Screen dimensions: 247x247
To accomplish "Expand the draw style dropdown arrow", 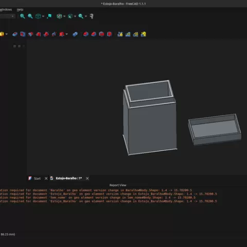I will [64, 16].
